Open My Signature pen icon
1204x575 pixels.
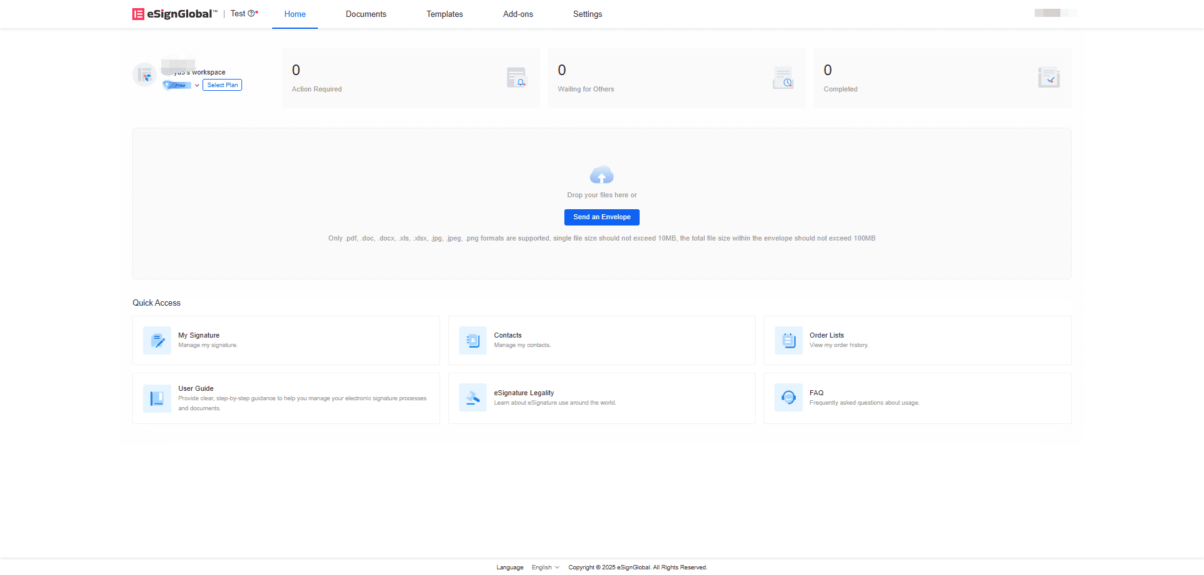157,340
